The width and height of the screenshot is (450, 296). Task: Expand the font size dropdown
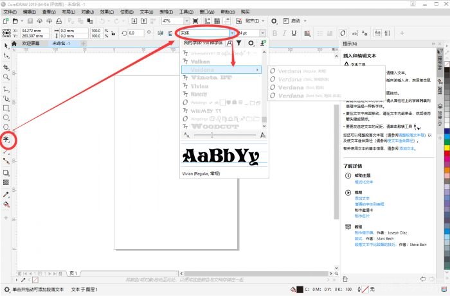pyautogui.click(x=262, y=33)
